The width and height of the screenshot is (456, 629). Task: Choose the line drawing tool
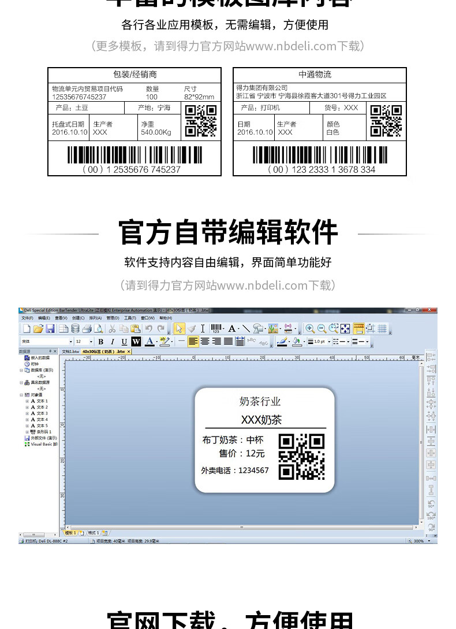[x=246, y=329]
